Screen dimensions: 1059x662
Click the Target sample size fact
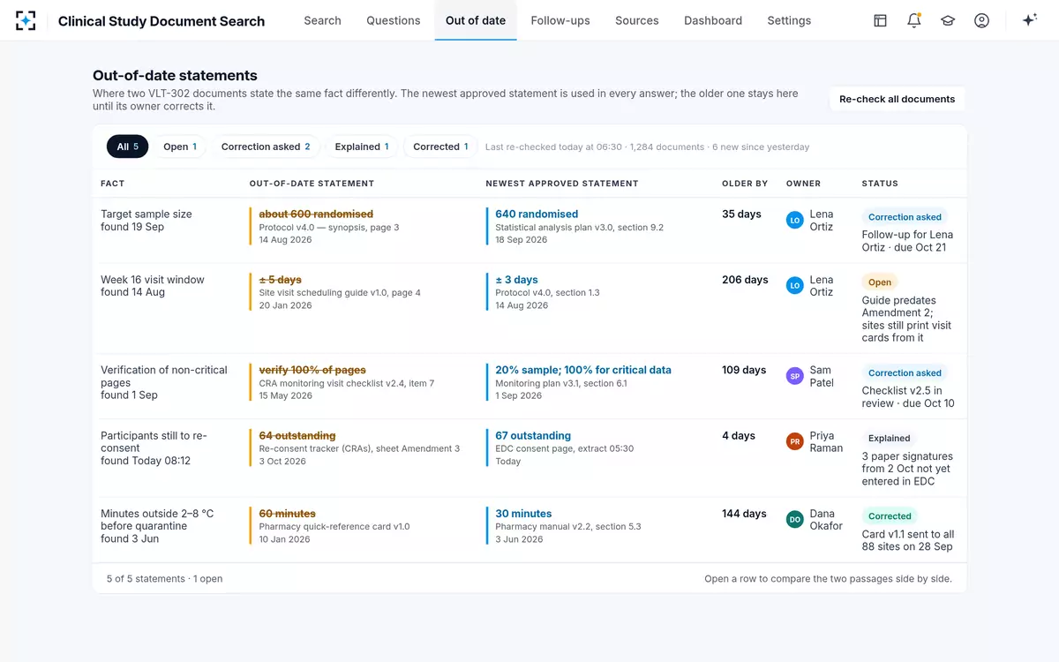pyautogui.click(x=146, y=214)
